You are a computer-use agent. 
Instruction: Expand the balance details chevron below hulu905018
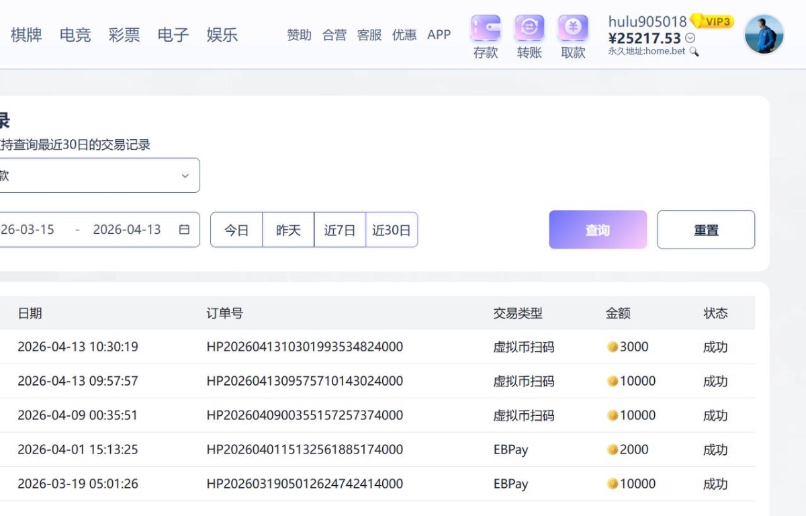[689, 38]
